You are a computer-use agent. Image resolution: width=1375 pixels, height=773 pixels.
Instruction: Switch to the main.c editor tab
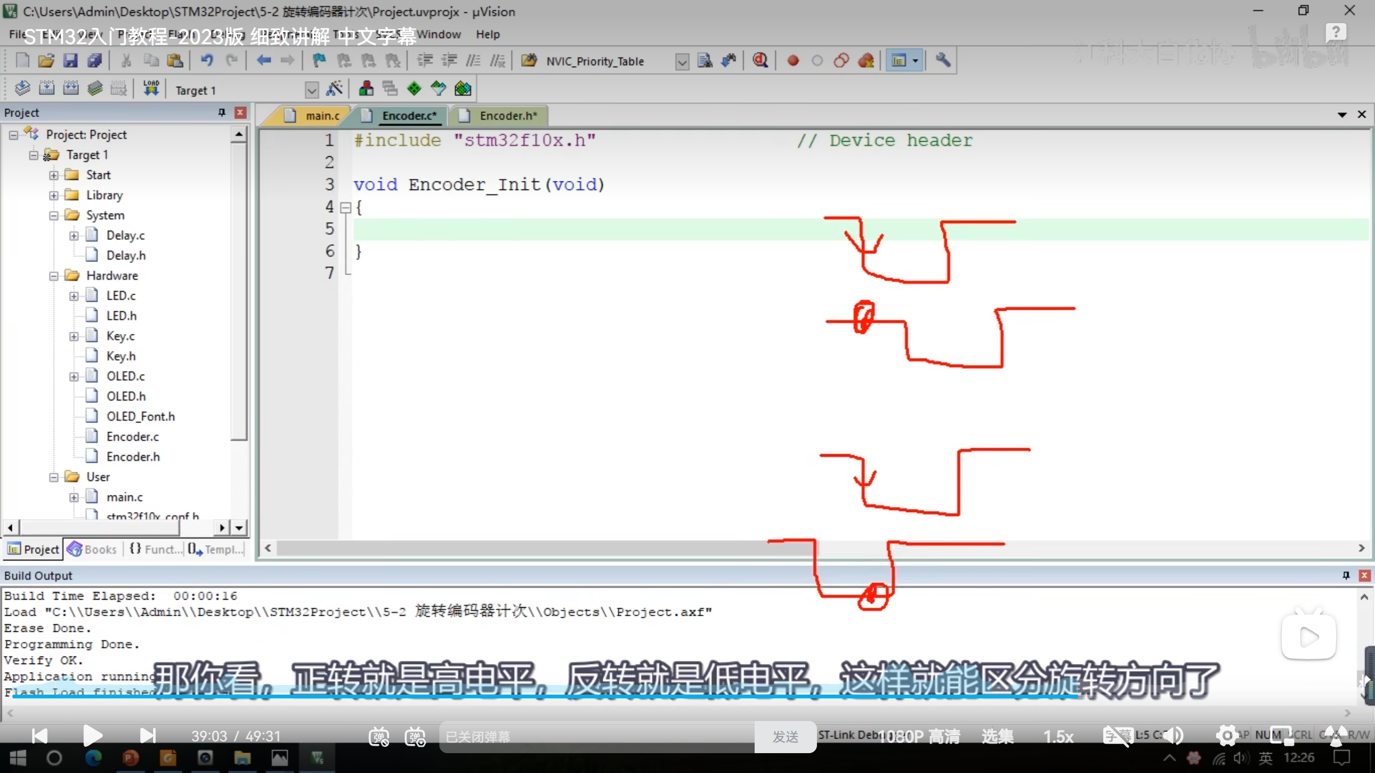tap(322, 115)
